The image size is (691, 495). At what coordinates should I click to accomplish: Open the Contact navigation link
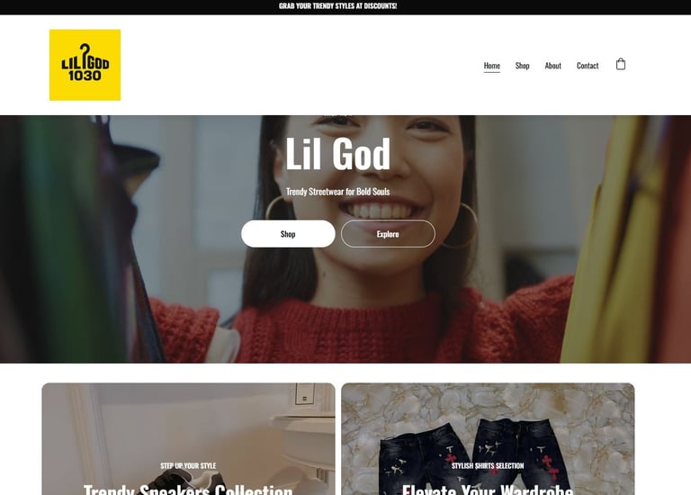[588, 66]
